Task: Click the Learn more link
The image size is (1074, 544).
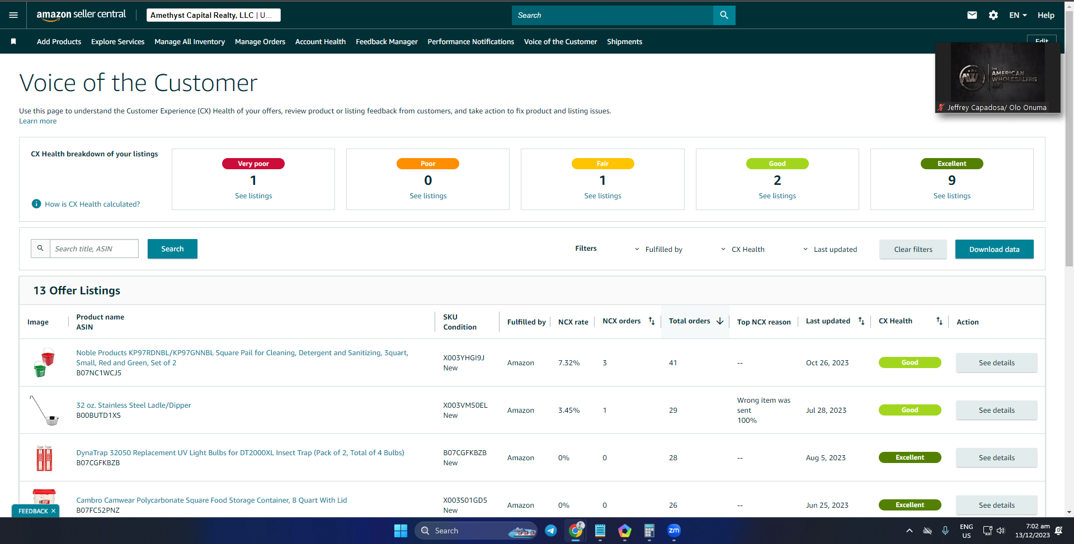Action: point(37,121)
